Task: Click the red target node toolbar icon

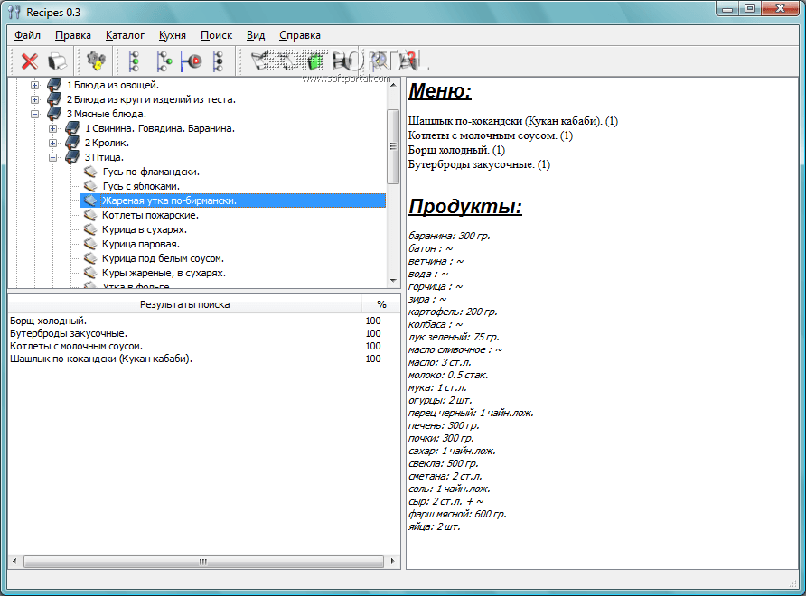Action: tap(192, 61)
